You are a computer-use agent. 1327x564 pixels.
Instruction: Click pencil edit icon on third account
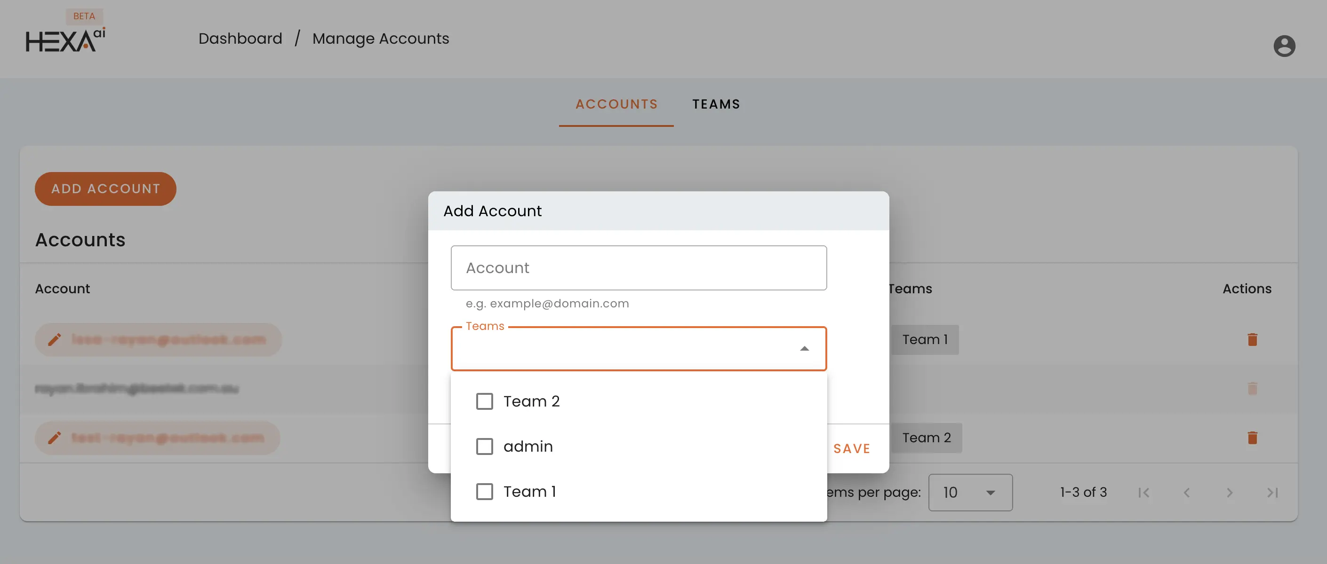pos(55,438)
